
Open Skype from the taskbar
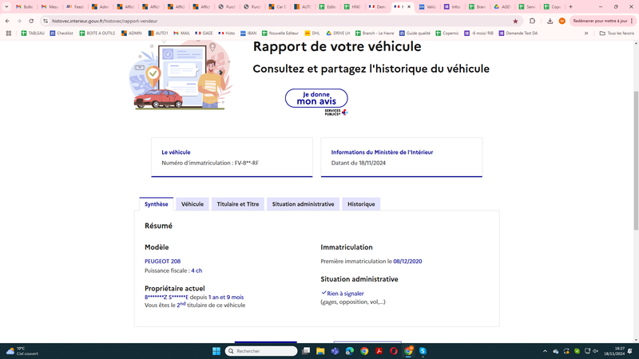tap(423, 351)
